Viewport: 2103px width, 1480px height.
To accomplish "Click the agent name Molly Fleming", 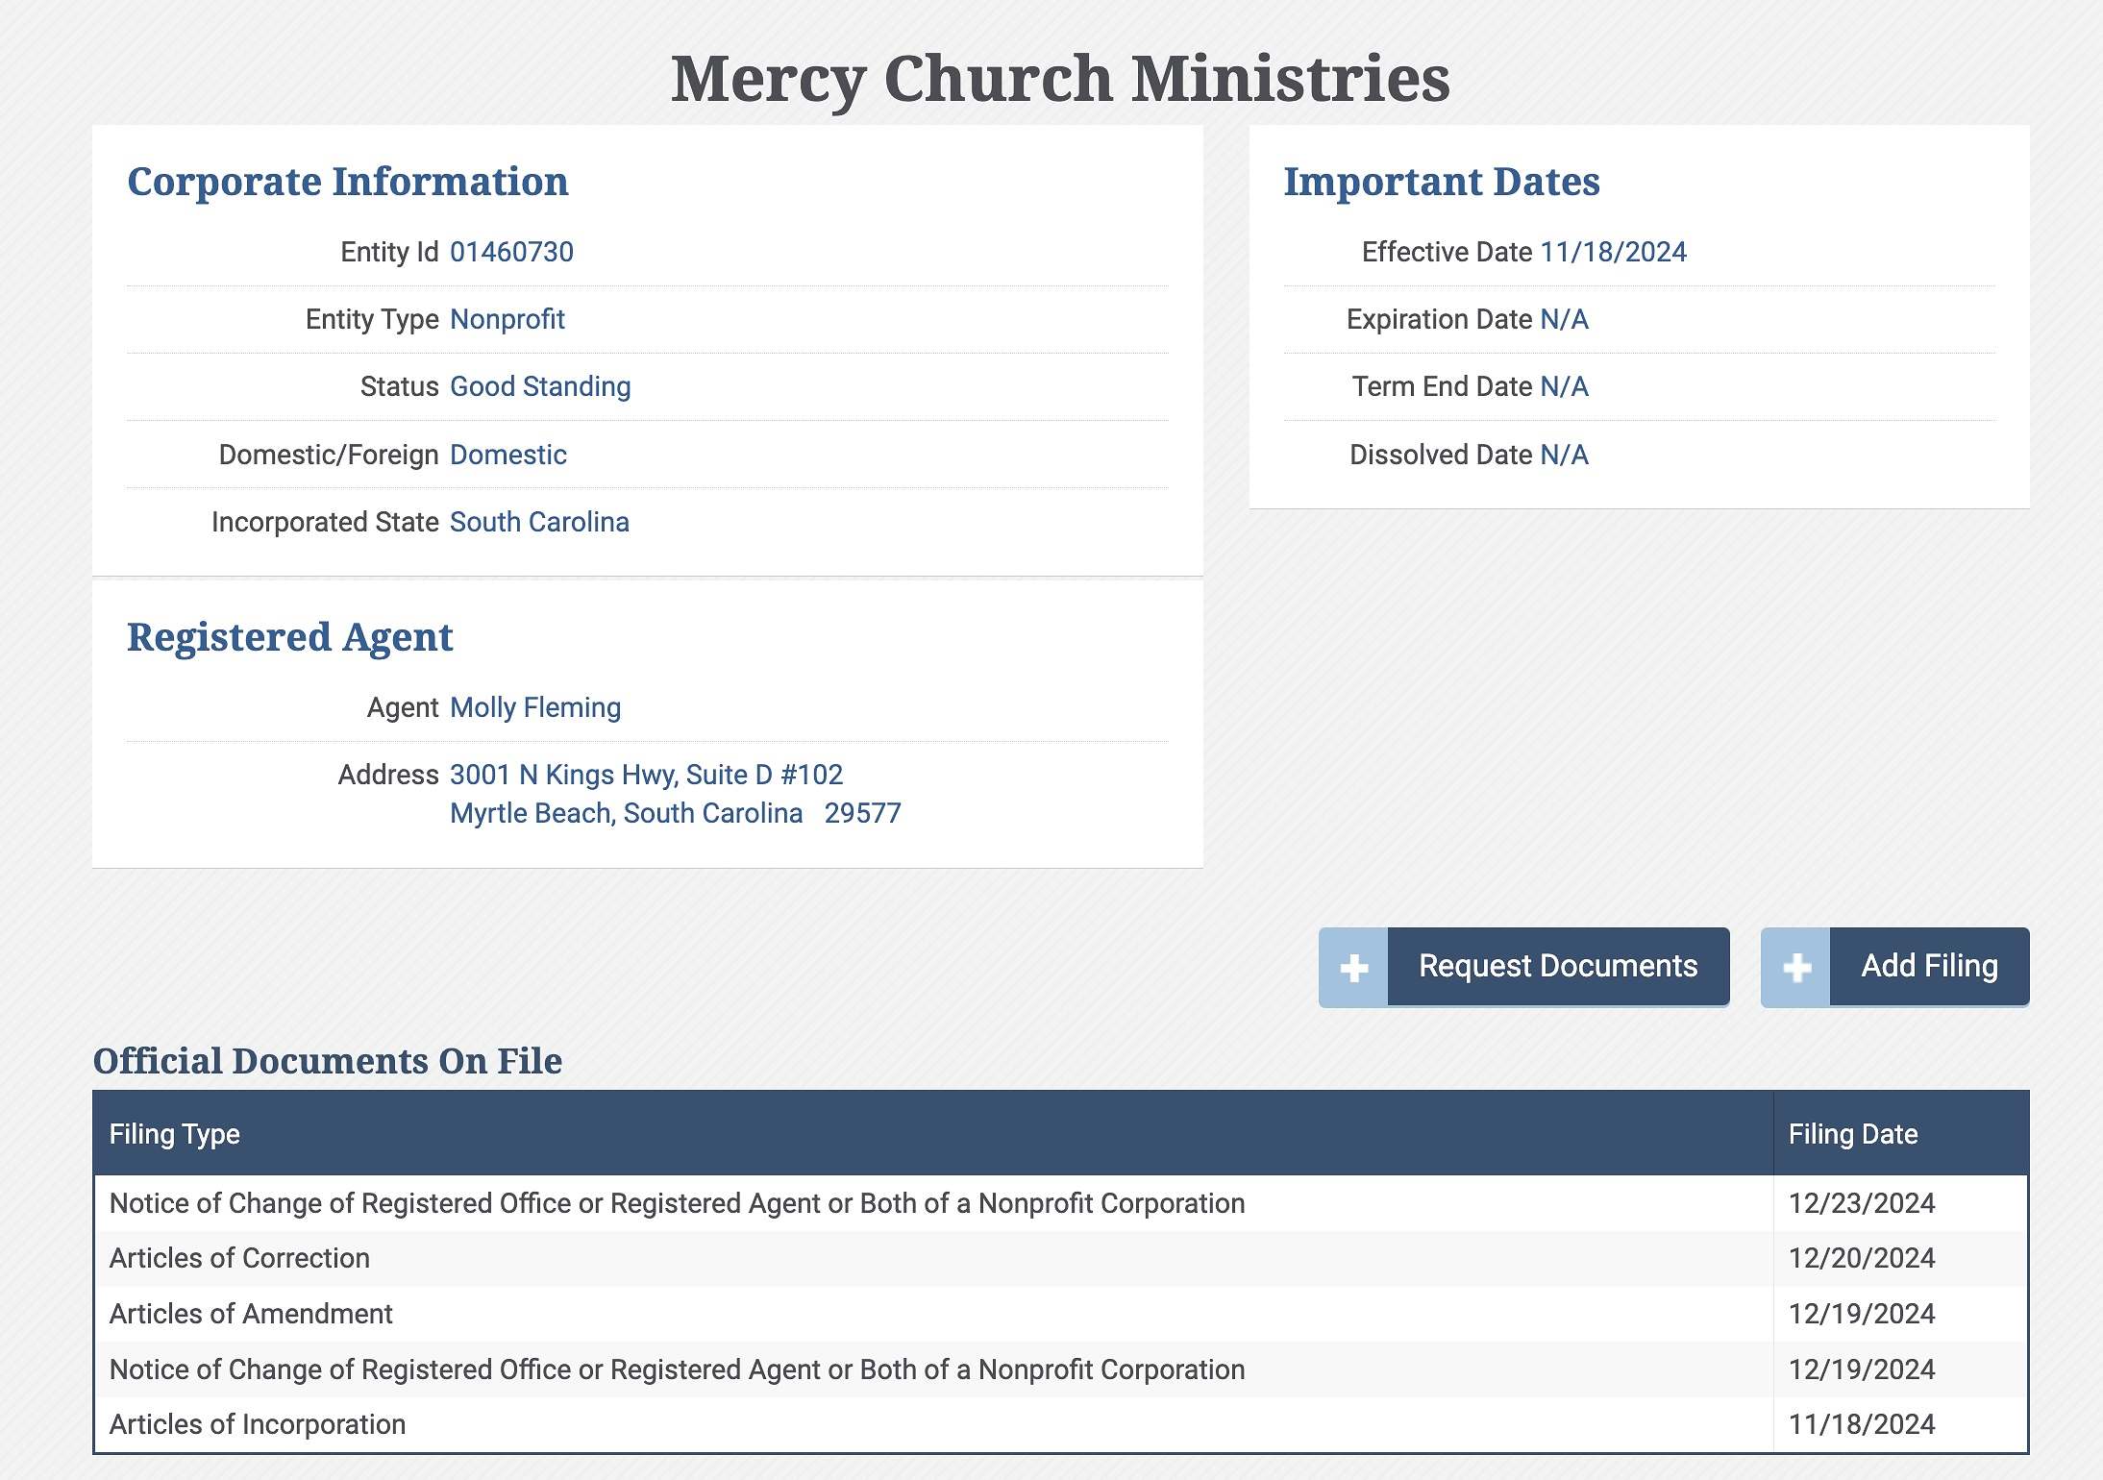I will point(535,707).
